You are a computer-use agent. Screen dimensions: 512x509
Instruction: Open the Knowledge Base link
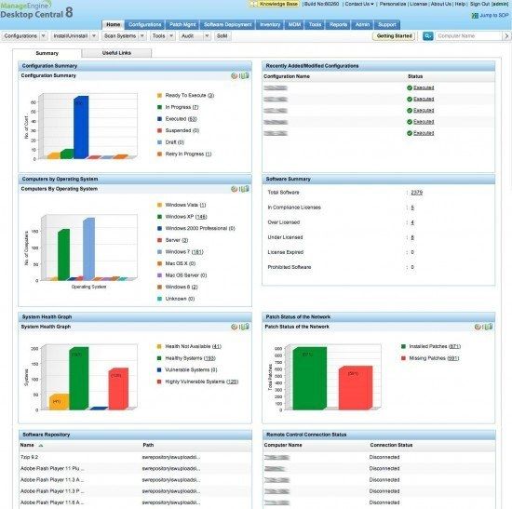click(x=278, y=4)
